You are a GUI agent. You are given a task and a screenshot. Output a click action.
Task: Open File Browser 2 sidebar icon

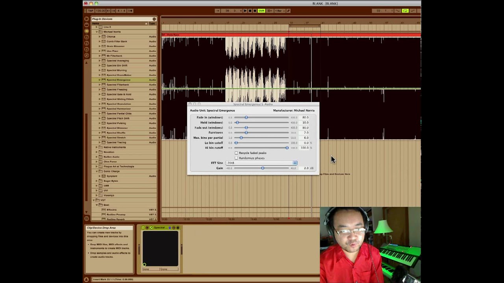click(x=87, y=43)
